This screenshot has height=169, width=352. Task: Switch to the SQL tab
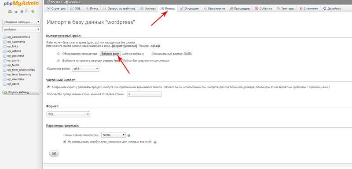(75, 8)
